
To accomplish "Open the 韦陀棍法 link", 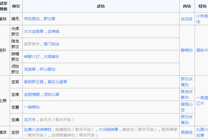I will pos(32,19).
